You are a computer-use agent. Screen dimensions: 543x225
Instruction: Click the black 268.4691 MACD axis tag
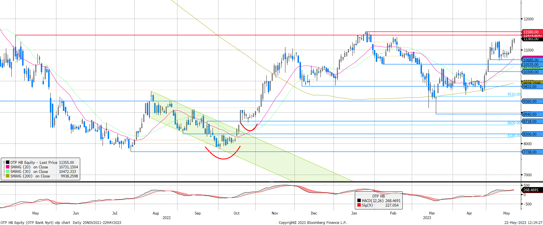(532, 190)
